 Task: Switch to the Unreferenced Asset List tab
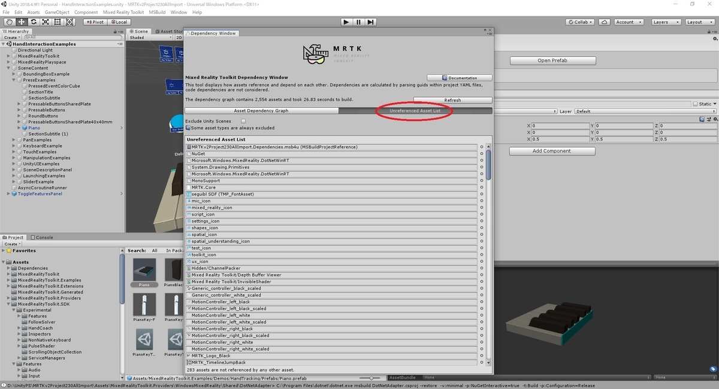[415, 111]
